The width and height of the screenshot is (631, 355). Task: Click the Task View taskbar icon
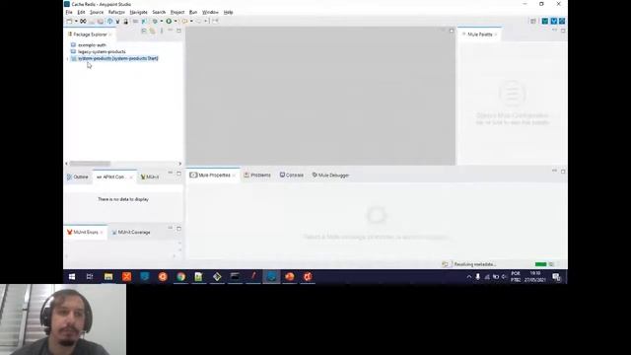point(90,277)
